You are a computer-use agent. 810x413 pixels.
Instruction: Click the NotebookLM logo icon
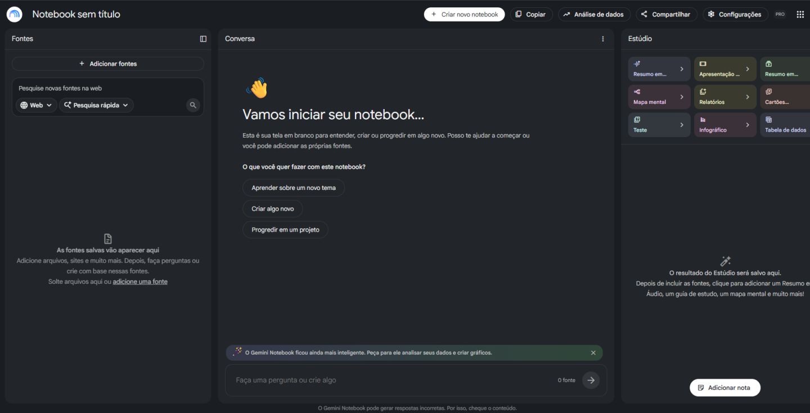tap(14, 15)
